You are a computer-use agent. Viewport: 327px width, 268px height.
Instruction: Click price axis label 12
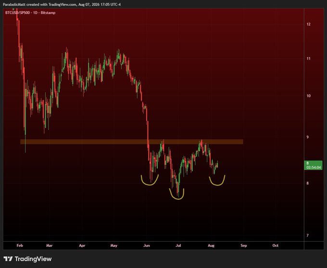click(308, 24)
